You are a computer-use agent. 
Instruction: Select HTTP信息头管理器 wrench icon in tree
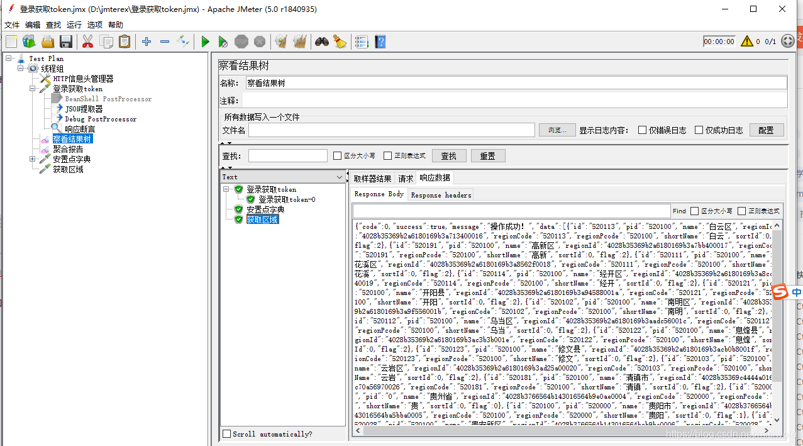tap(45, 79)
